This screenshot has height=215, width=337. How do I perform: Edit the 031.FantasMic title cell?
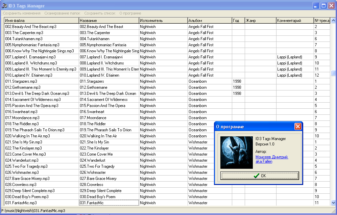tap(109, 203)
